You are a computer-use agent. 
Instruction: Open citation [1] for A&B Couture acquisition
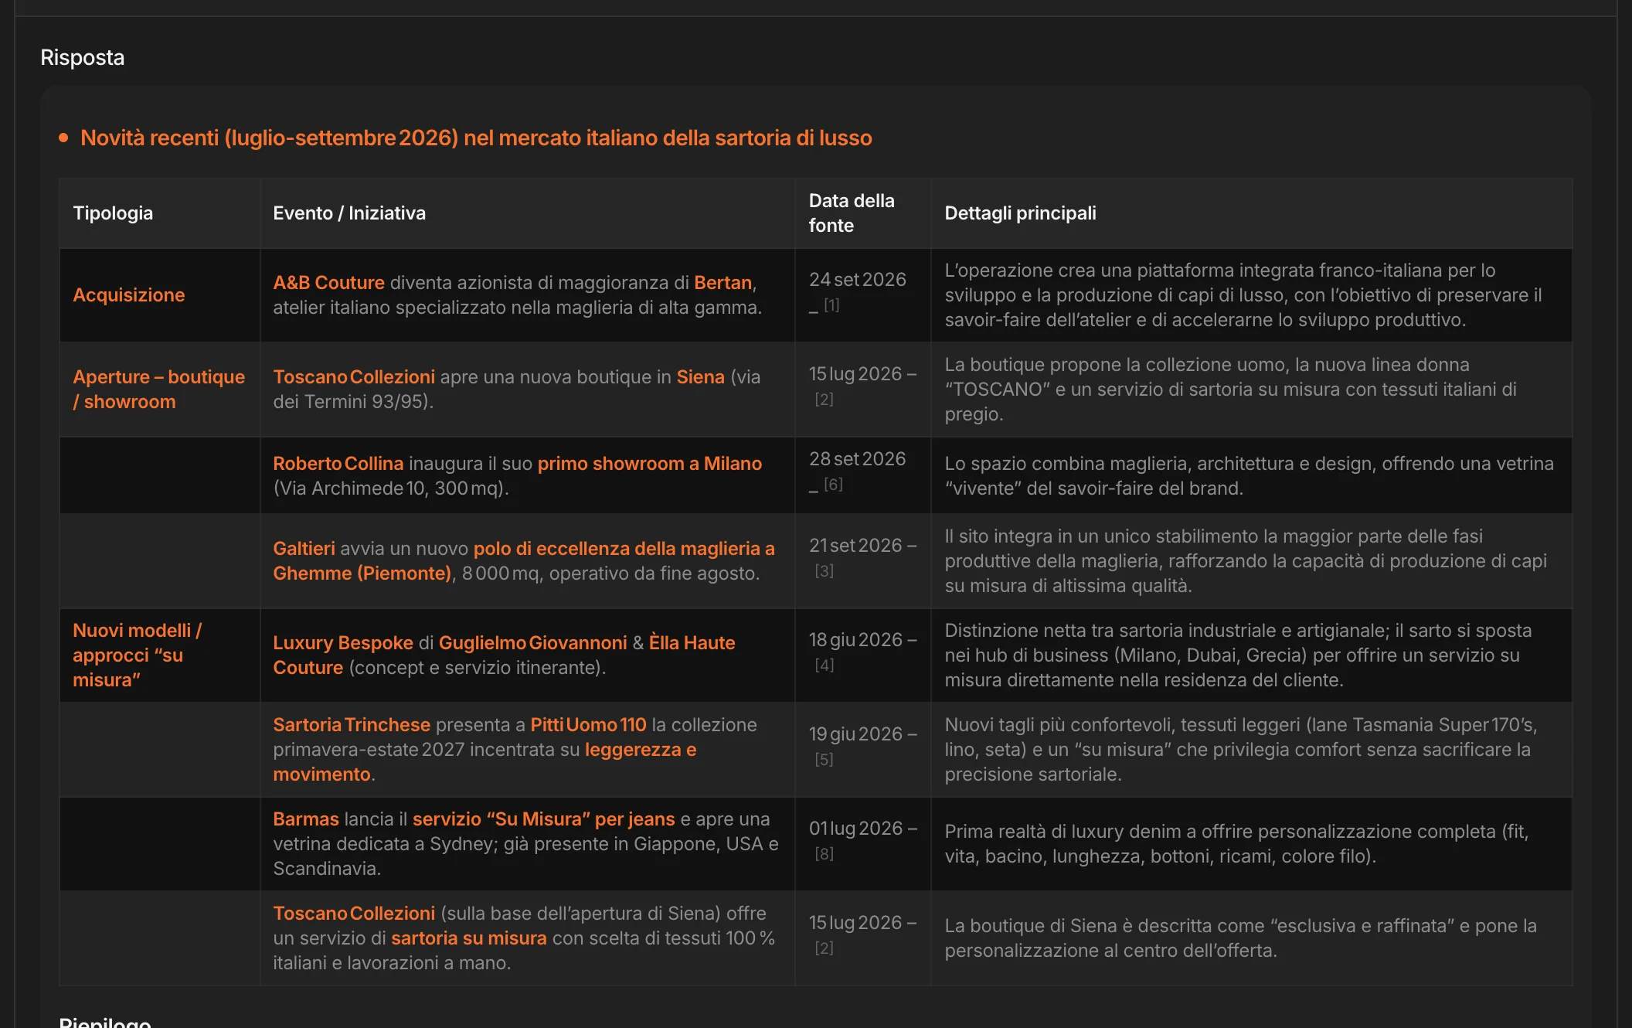point(831,305)
